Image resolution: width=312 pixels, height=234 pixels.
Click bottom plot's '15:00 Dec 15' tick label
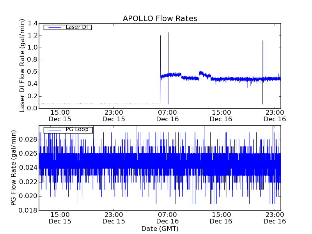[60, 218]
